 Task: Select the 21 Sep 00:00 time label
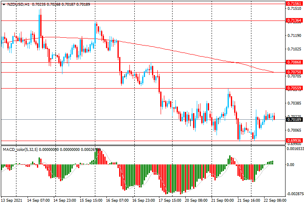coord(223,201)
